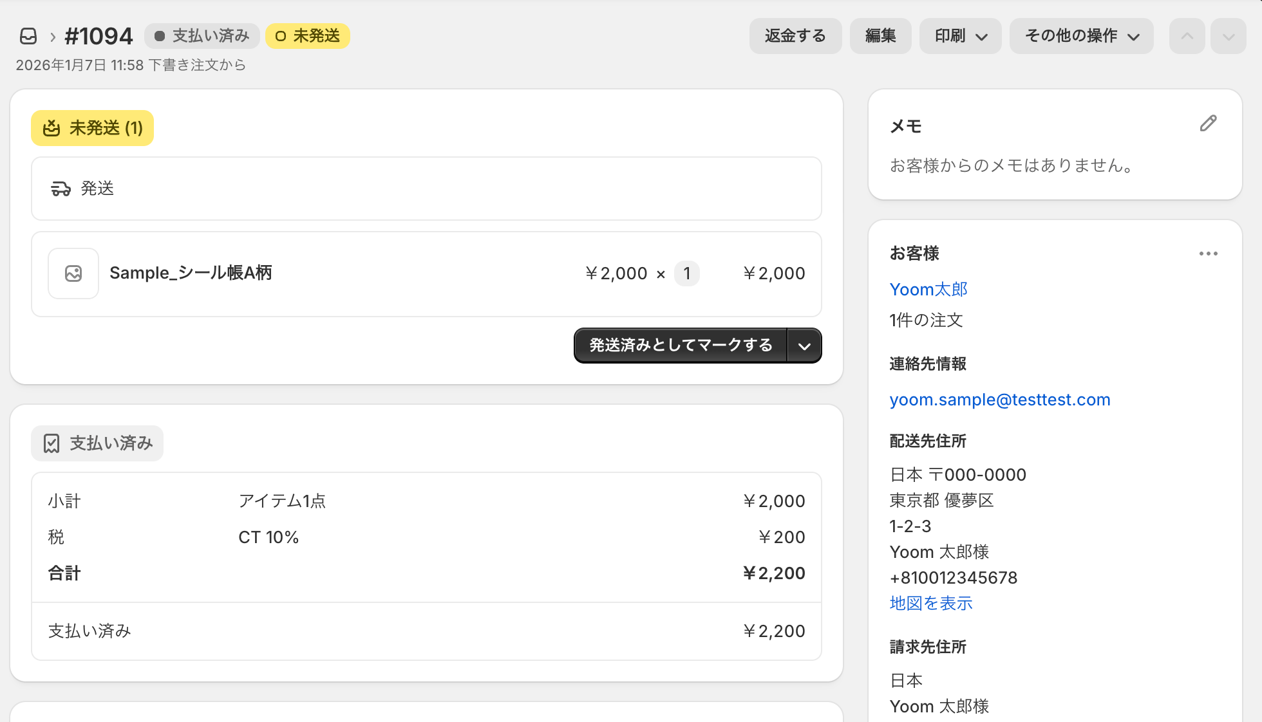Mark order as fulfilled with 発送済みとしてマークする
1262x722 pixels.
tap(681, 346)
